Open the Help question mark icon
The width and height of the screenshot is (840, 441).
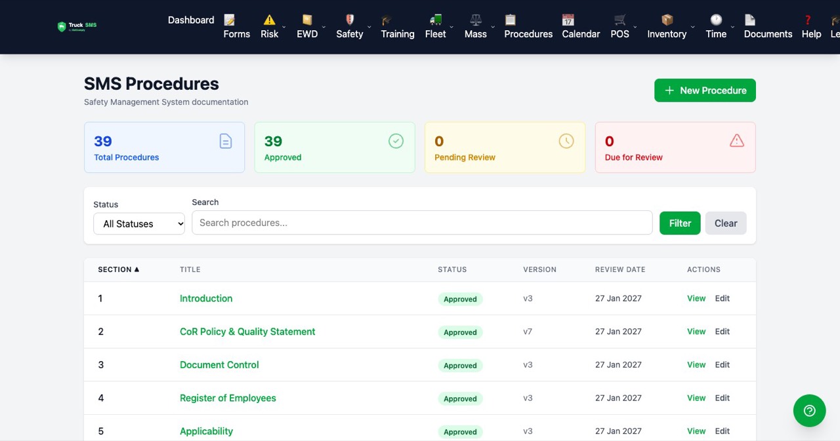click(808, 20)
